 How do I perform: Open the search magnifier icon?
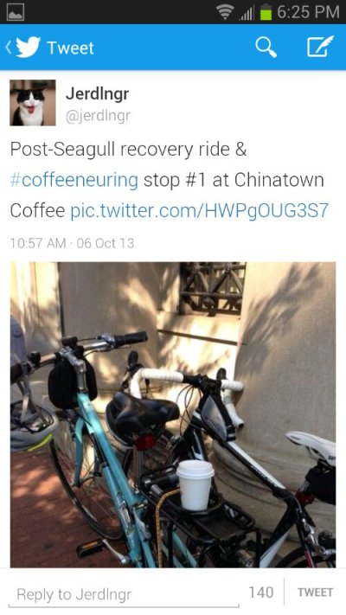(266, 48)
